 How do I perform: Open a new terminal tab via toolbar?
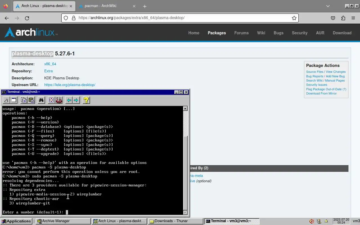[x=6, y=100]
